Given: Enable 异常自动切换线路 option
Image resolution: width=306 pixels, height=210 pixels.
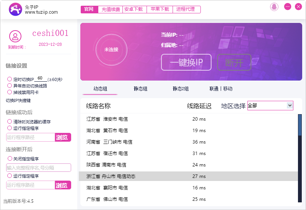Looking at the screenshot, I should click(x=10, y=86).
